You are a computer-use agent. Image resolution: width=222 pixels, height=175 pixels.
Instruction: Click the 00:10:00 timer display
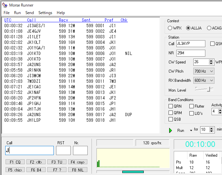click(200, 144)
